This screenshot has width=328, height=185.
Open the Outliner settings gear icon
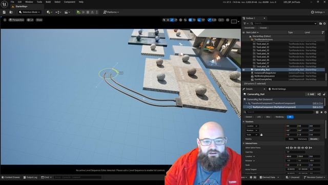click(324, 24)
